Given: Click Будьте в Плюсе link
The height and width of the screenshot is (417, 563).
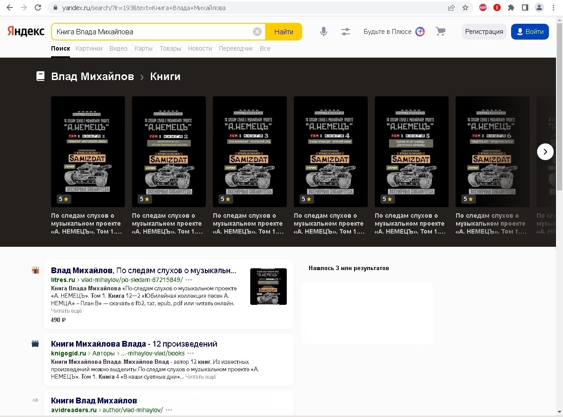Looking at the screenshot, I should pyautogui.click(x=388, y=32).
